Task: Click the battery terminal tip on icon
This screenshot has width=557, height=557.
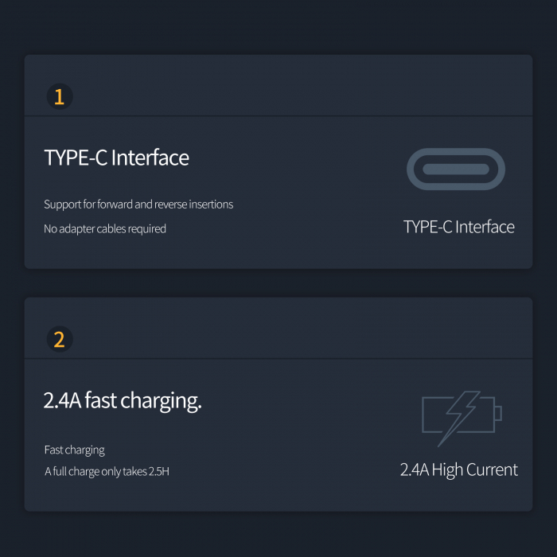Action: [498, 413]
